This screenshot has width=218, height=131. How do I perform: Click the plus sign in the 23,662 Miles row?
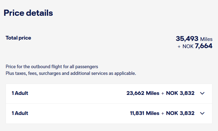(163, 93)
